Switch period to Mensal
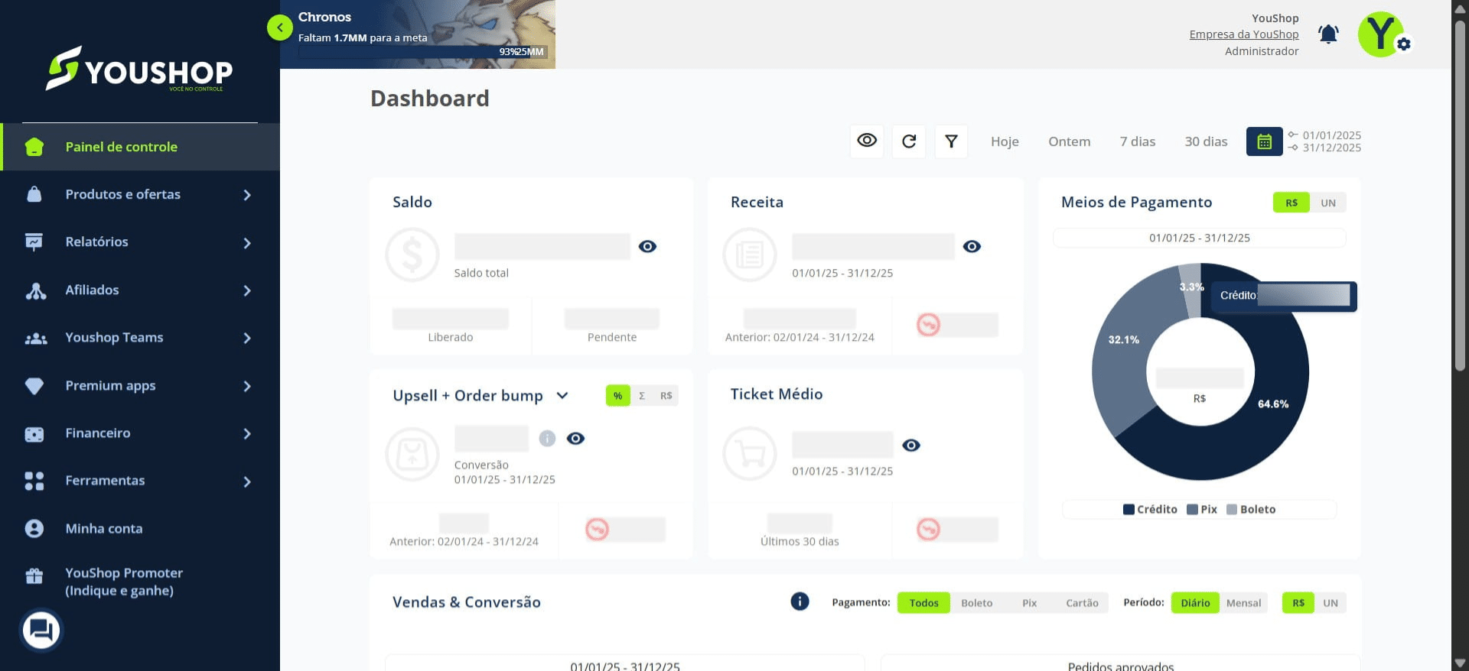The image size is (1469, 671). [1243, 603]
